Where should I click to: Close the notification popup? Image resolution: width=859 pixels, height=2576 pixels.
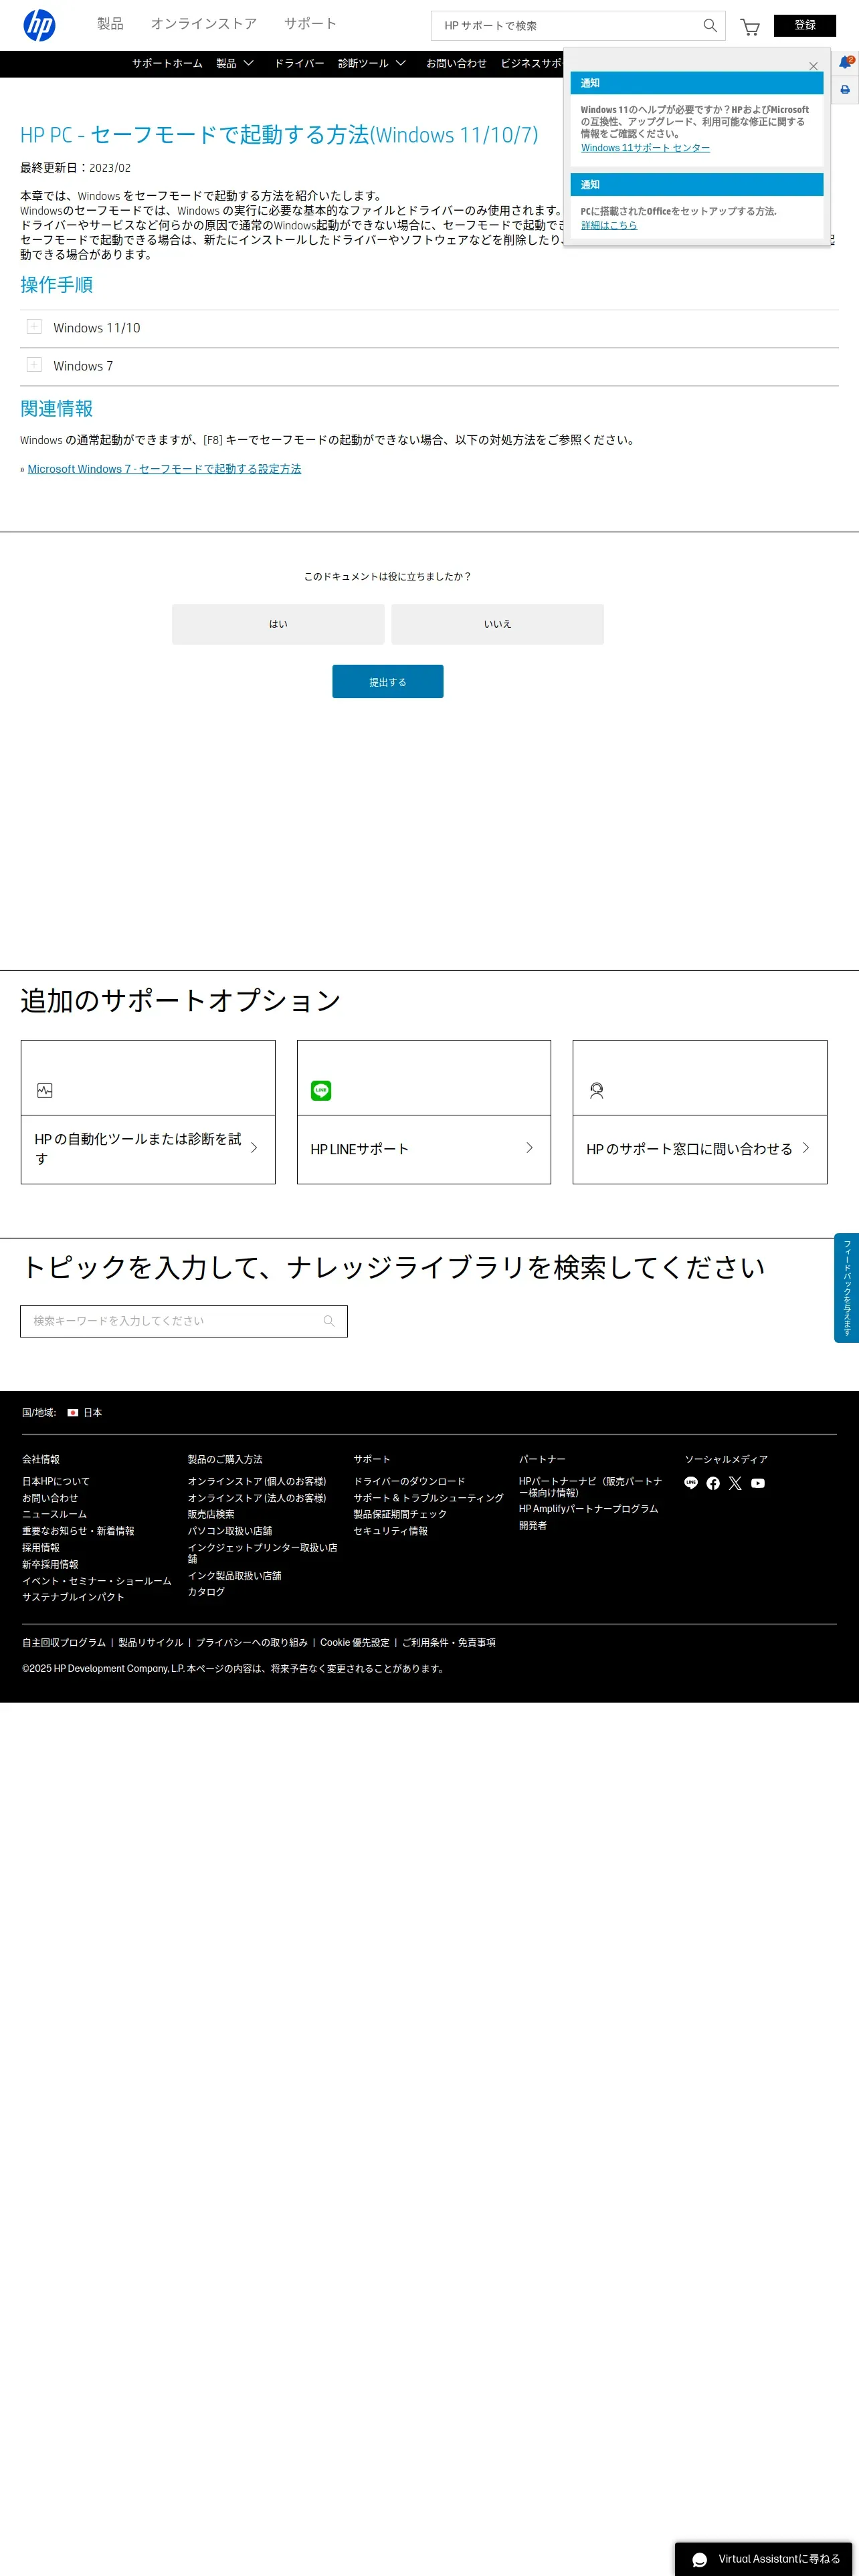[813, 66]
